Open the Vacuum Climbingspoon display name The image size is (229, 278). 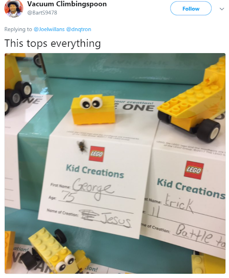coord(67,4)
